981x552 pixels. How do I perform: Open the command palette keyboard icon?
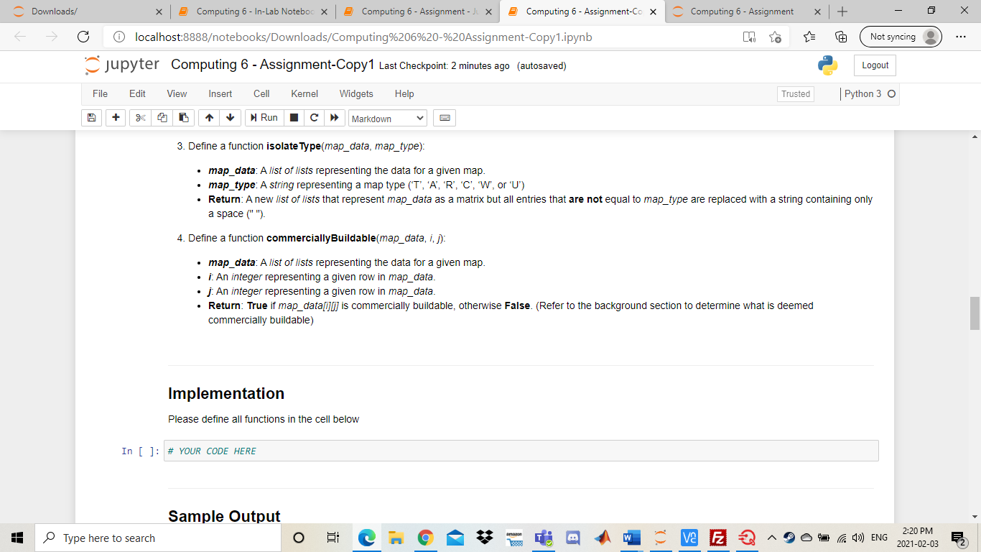[x=444, y=117]
